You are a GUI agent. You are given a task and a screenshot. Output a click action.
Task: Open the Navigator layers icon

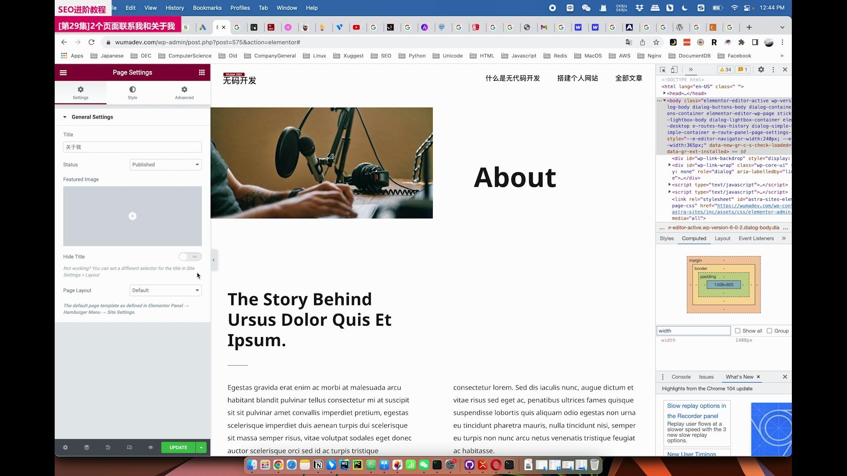point(86,447)
